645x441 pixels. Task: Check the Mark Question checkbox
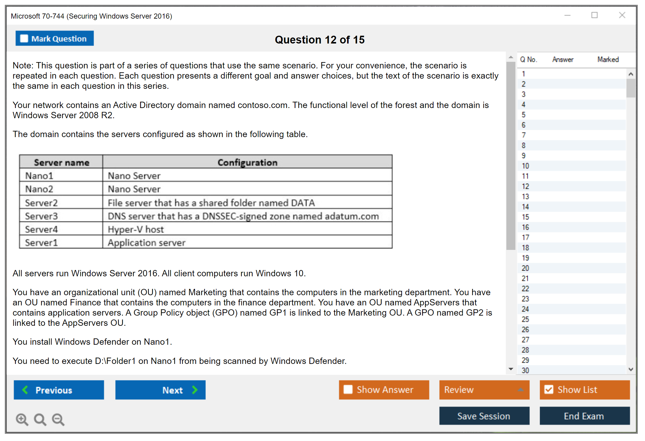point(24,39)
